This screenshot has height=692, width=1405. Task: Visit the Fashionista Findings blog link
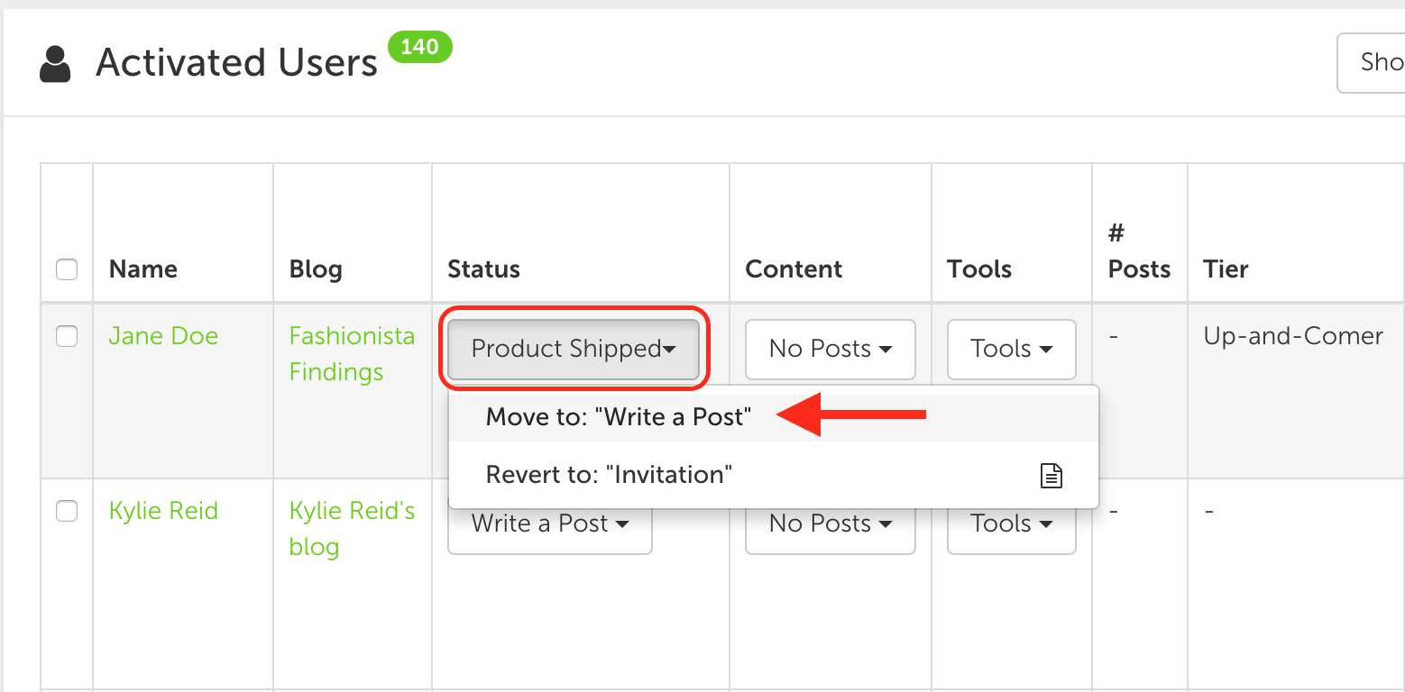point(352,354)
